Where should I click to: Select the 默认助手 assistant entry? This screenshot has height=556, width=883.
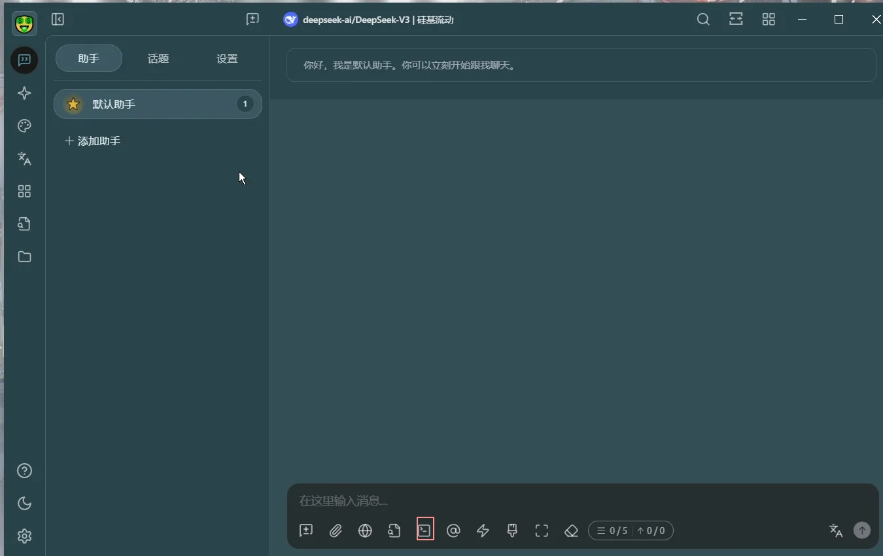point(157,105)
